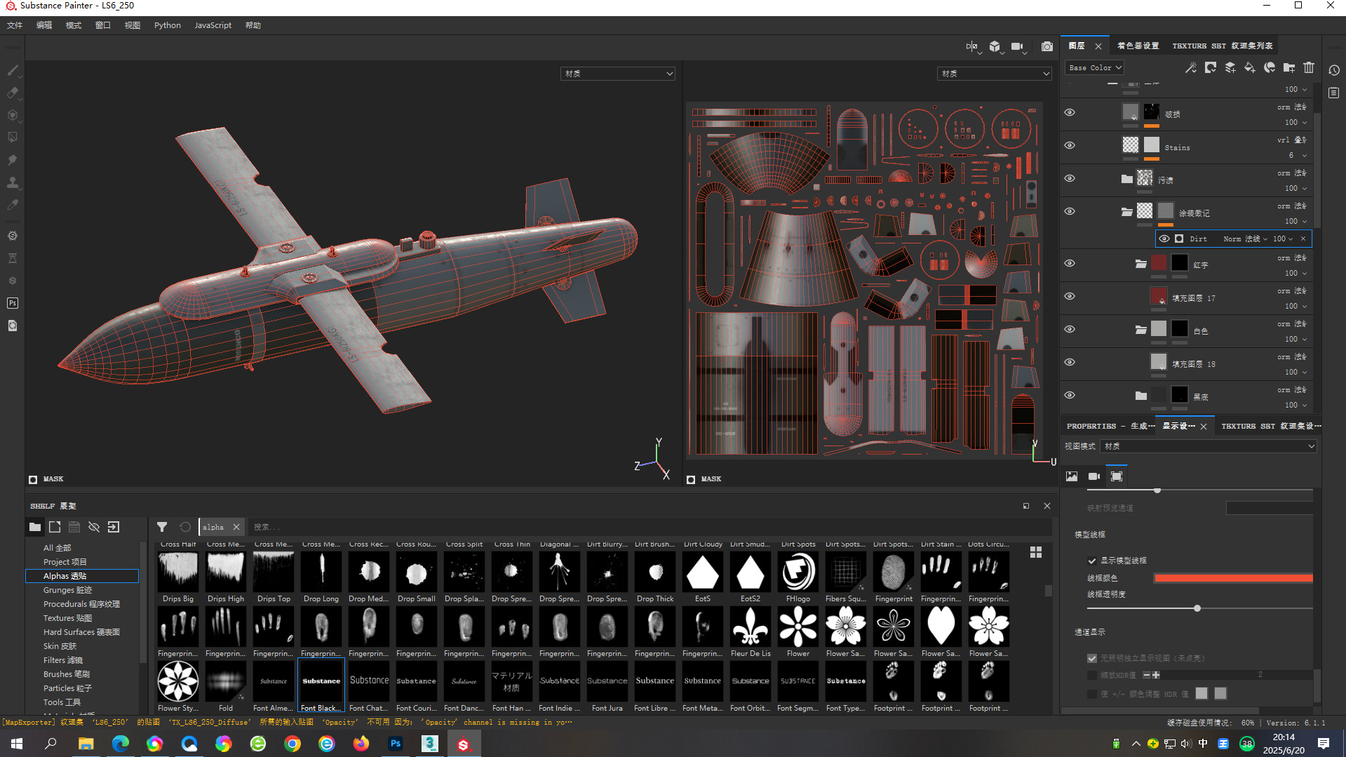1346x757 pixels.
Task: Expand the 污渍 folder
Action: (1127, 178)
